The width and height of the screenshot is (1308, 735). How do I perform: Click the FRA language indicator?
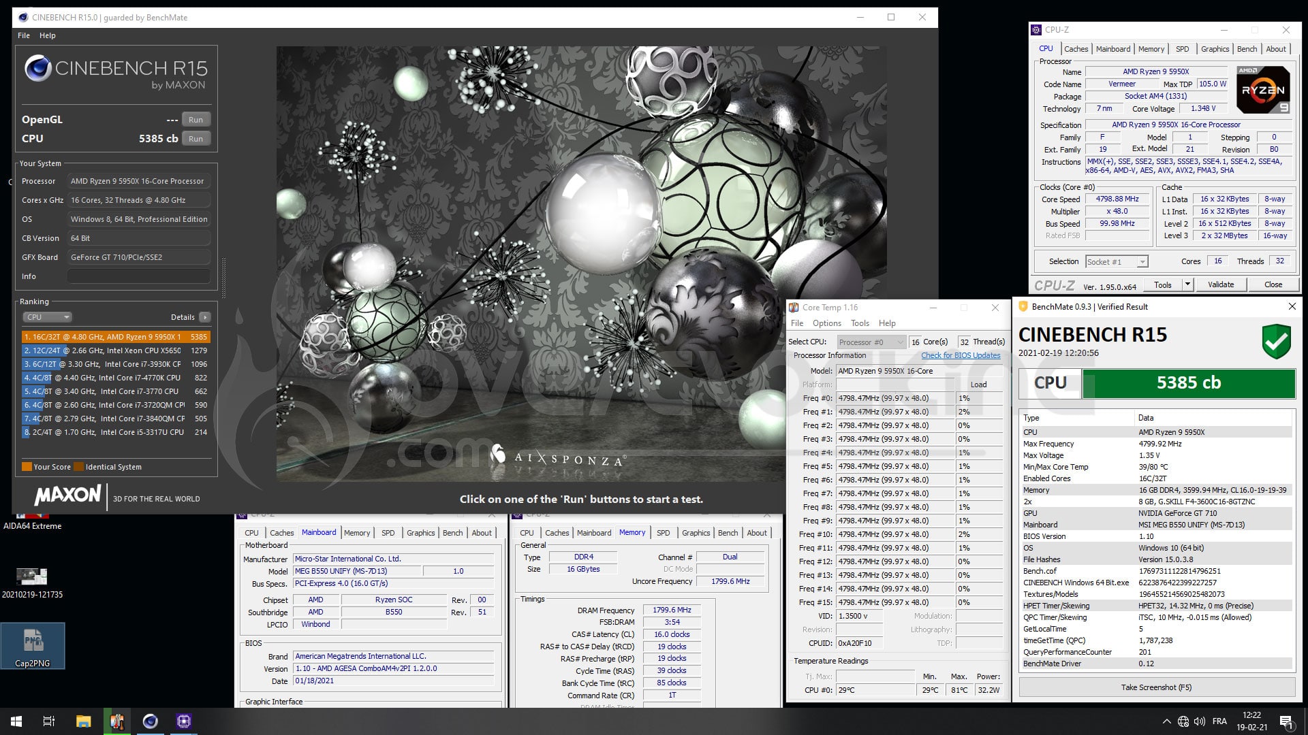[1219, 721]
